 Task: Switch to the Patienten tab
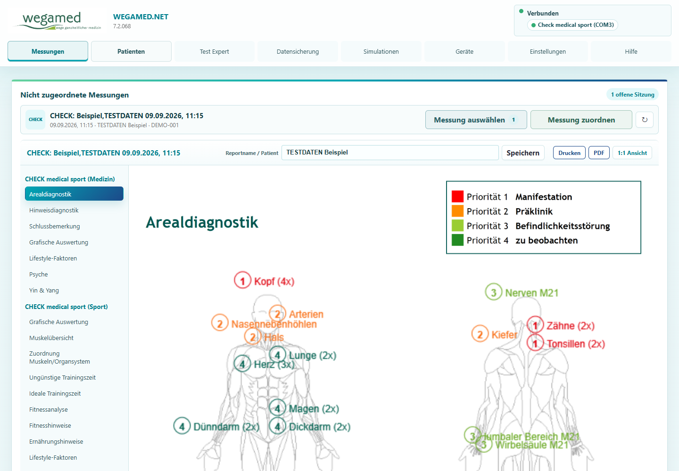click(131, 51)
